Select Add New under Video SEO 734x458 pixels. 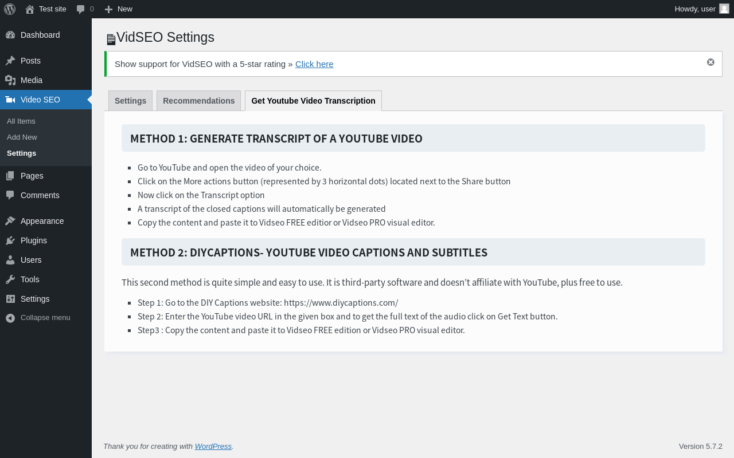pos(22,137)
